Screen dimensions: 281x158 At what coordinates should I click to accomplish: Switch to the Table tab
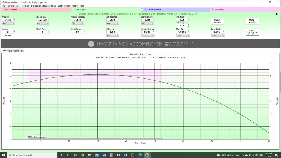[x=10, y=51]
